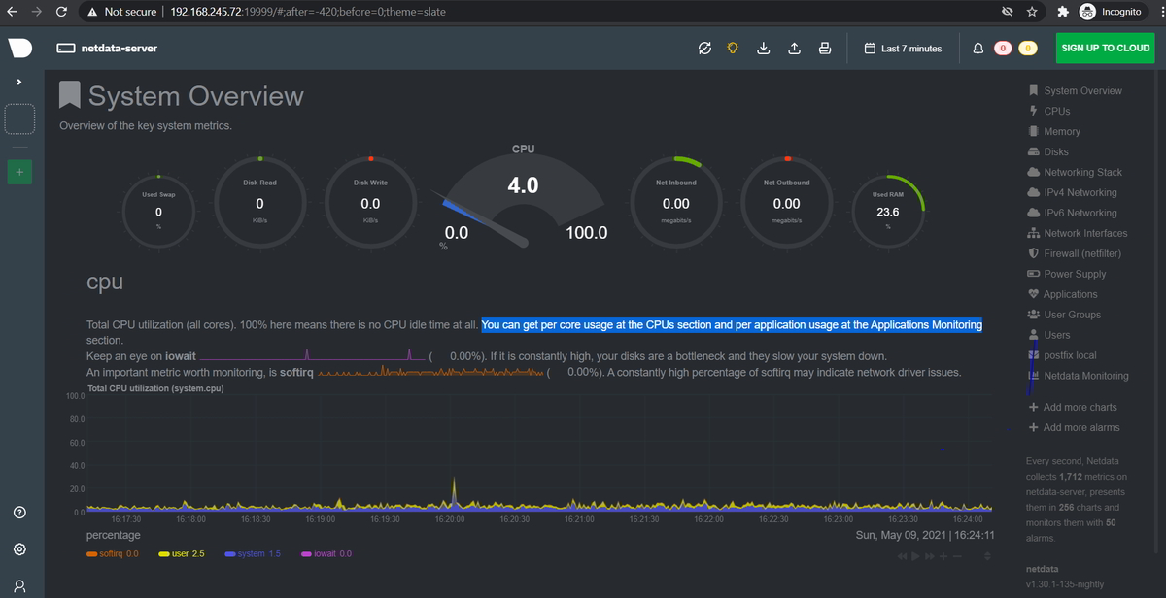Open the help question mark icon
1166x598 pixels.
click(x=19, y=513)
